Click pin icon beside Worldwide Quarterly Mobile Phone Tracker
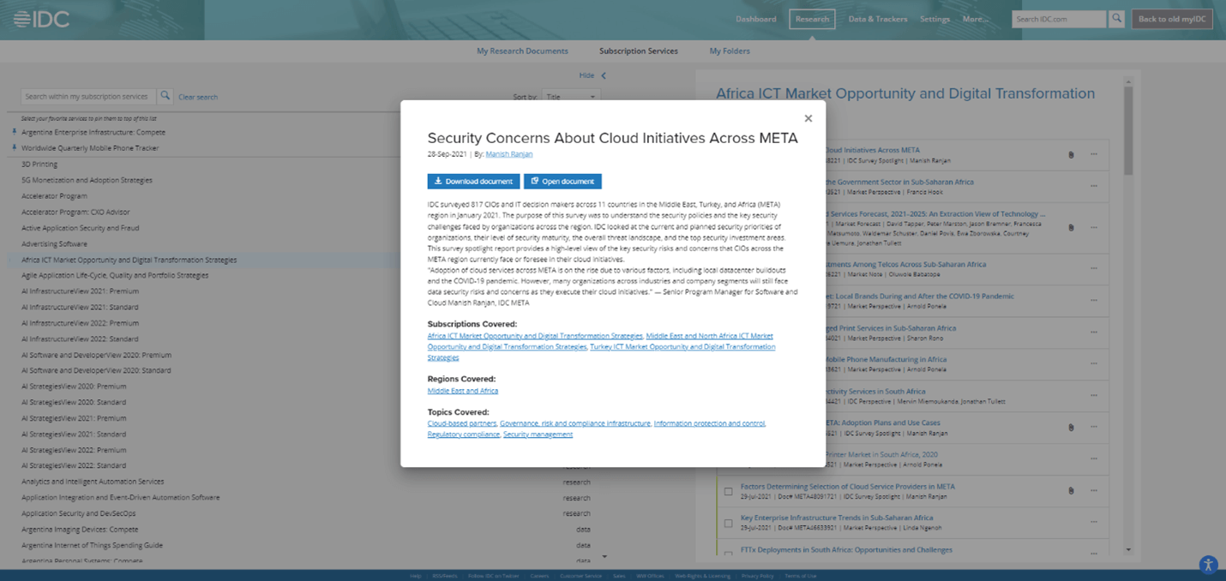The image size is (1226, 581). tap(15, 147)
